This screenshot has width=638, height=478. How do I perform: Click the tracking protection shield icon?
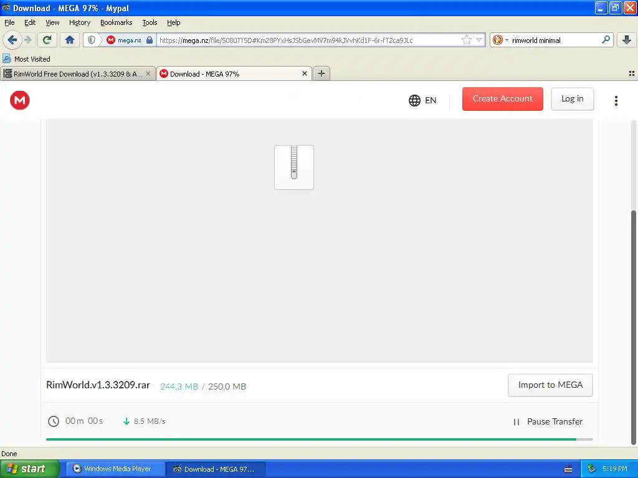click(x=92, y=40)
